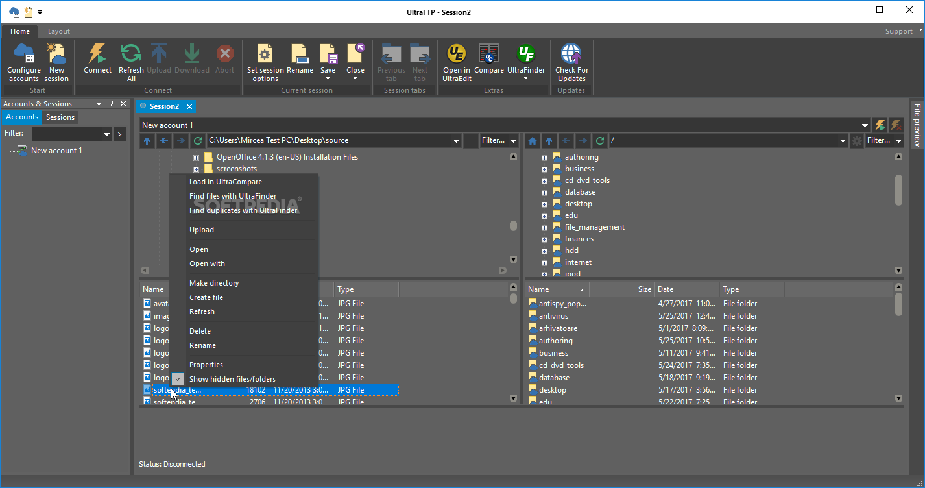Open local path history dropdown
Viewport: 925px width, 488px height.
pyautogui.click(x=457, y=140)
